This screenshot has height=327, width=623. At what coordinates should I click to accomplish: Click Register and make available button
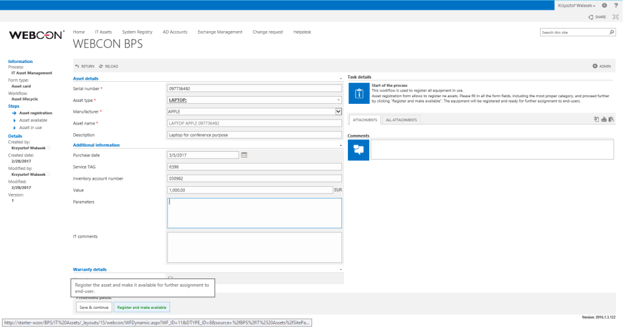pos(141,308)
